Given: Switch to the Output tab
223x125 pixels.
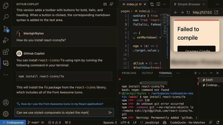Looking at the screenshot, I should pos(147,73).
